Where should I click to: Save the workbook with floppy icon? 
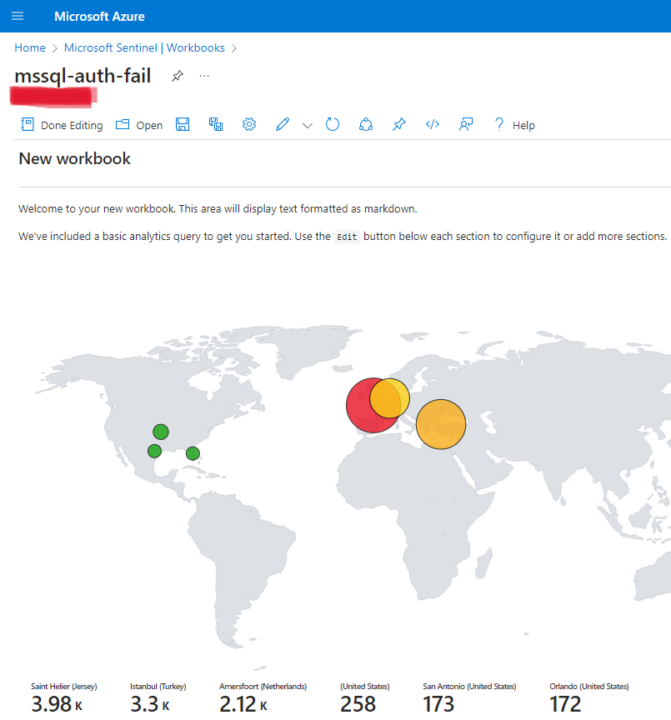coord(183,124)
